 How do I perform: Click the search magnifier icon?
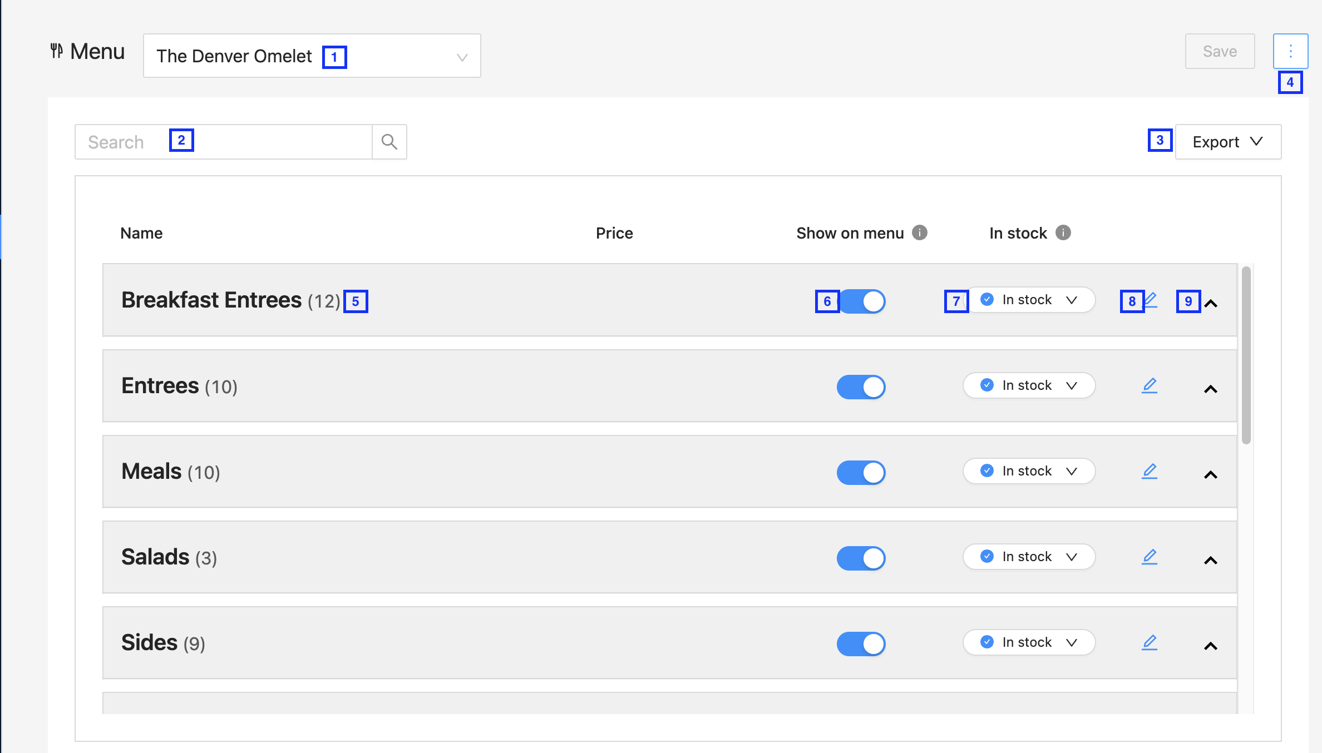(x=389, y=142)
